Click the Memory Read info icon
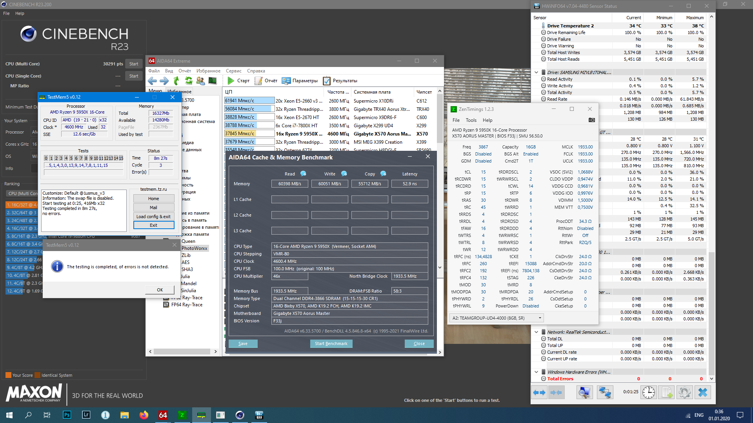 303,174
